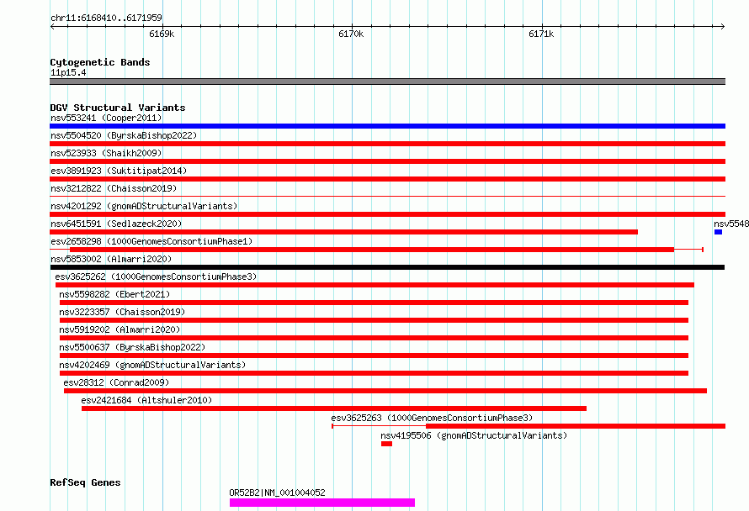Click the RefSeq Genes track title
Image resolution: width=749 pixels, height=511 pixels.
point(85,482)
